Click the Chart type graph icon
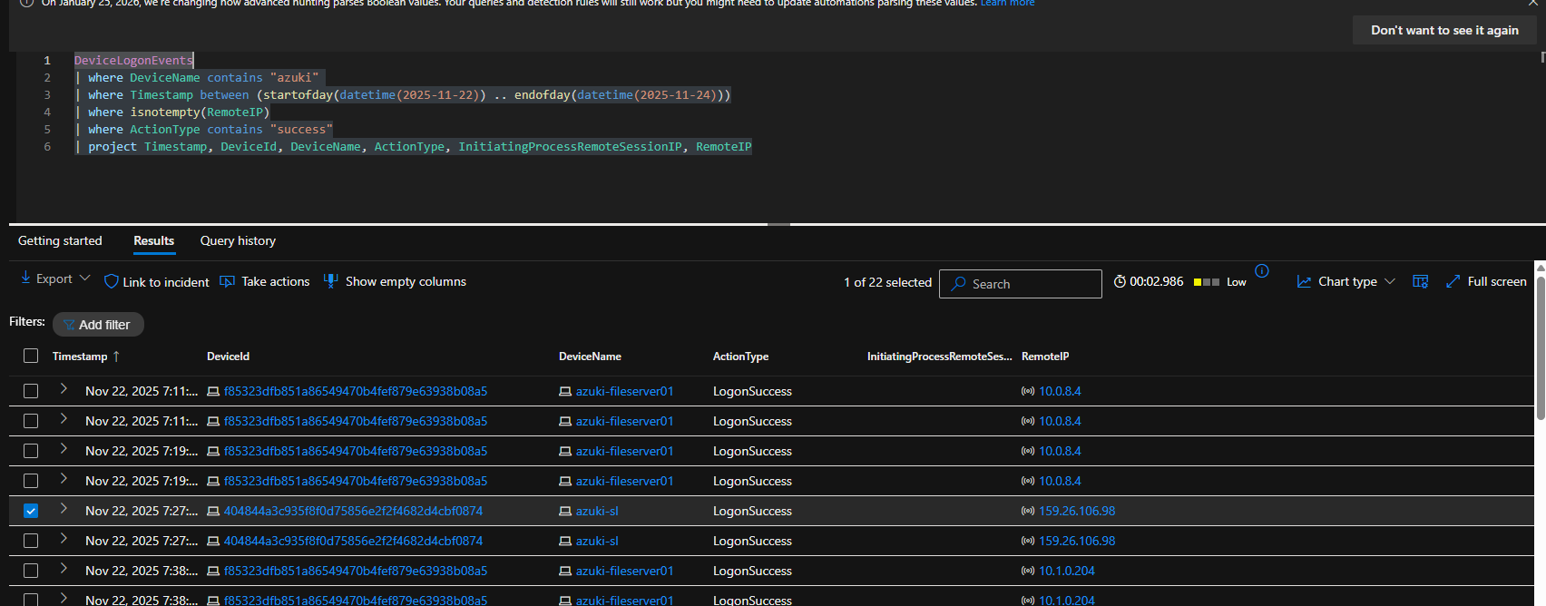Image resolution: width=1546 pixels, height=606 pixels. [1304, 282]
